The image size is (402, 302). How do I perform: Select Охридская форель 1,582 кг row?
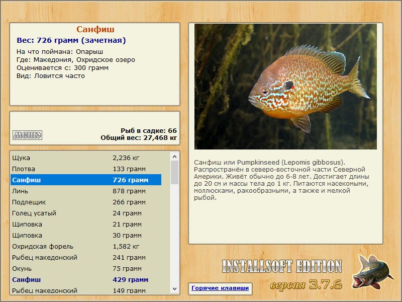pos(86,246)
